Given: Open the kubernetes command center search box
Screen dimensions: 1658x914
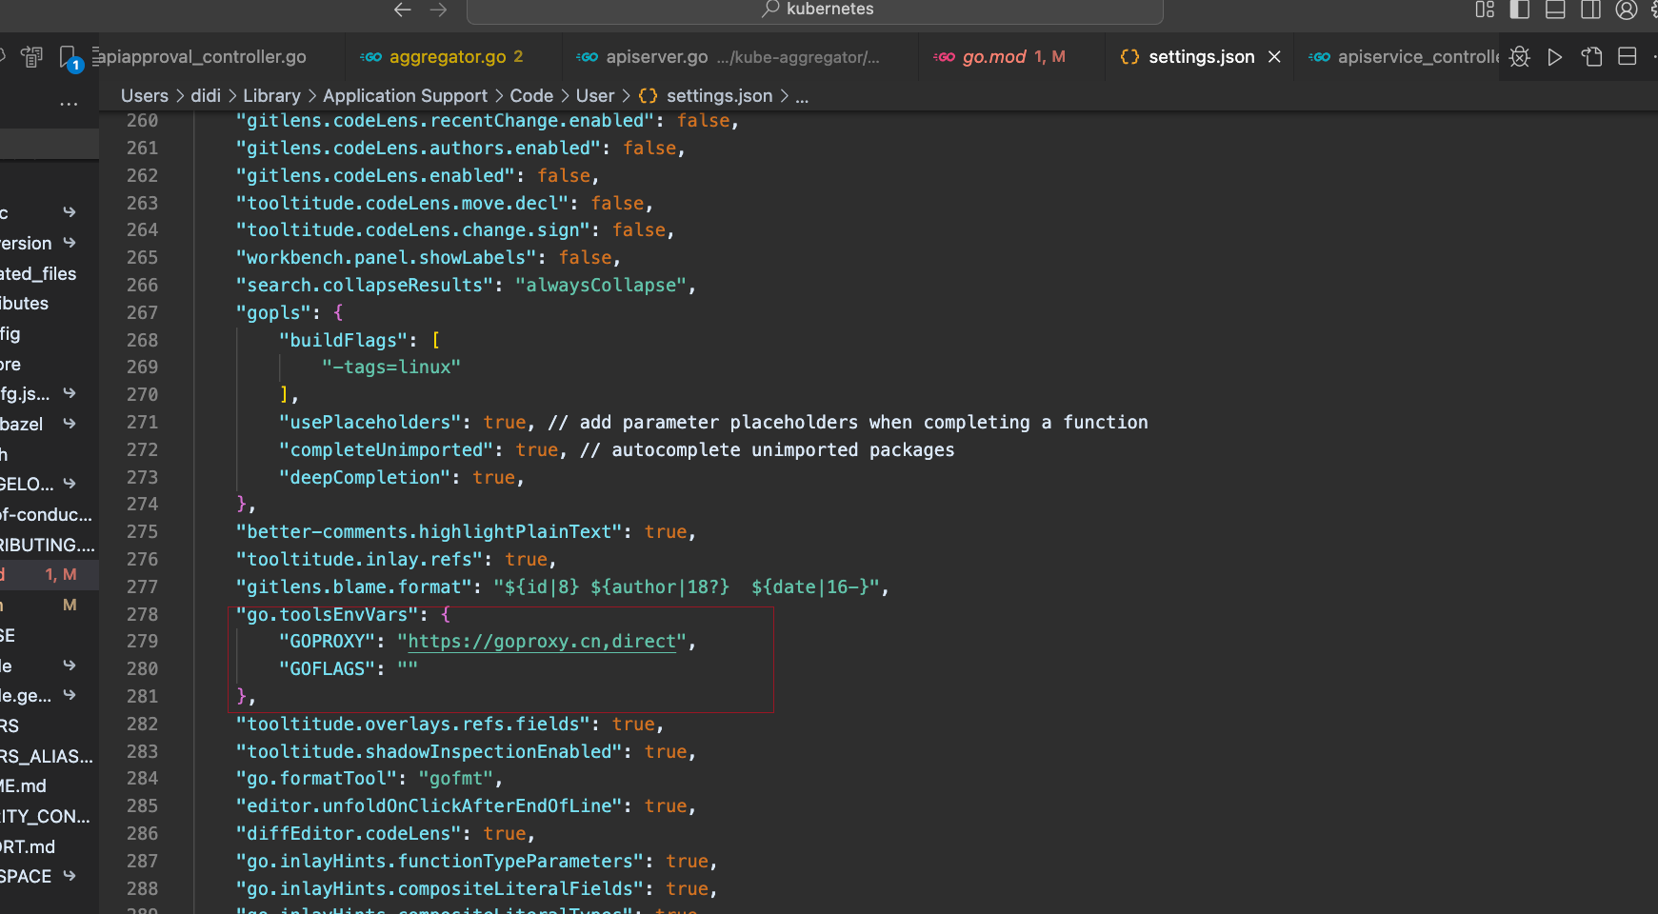Looking at the screenshot, I should [815, 10].
